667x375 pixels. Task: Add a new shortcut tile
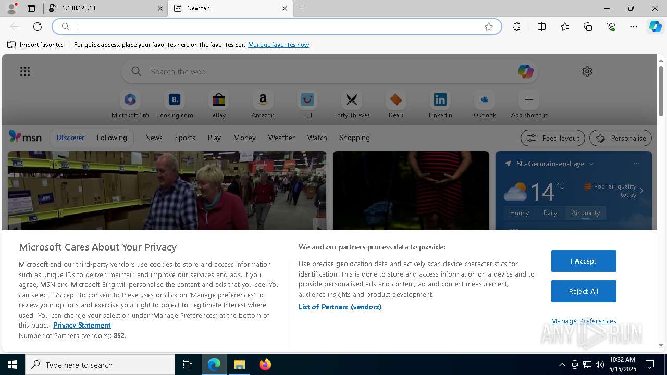pyautogui.click(x=529, y=105)
